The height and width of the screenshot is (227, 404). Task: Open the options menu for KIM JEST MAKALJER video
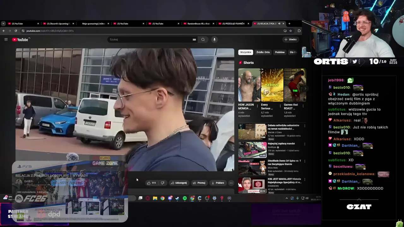click(305, 179)
